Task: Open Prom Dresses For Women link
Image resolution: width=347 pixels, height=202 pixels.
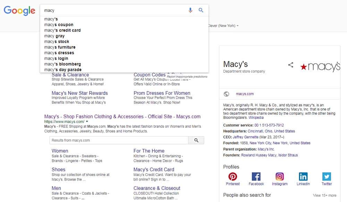Action: click(162, 93)
